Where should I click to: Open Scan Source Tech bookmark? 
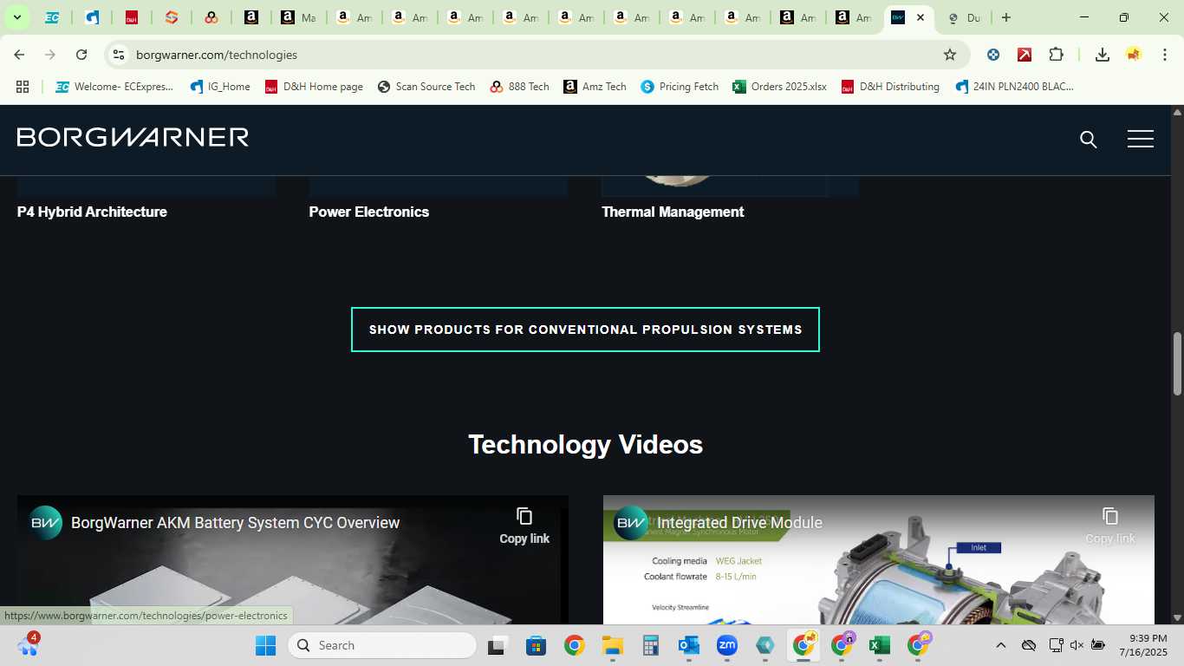click(426, 87)
